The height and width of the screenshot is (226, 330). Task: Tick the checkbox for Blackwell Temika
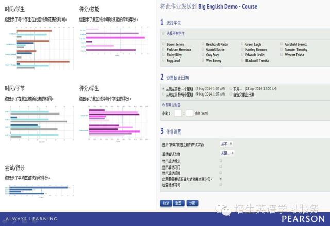coord(243,60)
